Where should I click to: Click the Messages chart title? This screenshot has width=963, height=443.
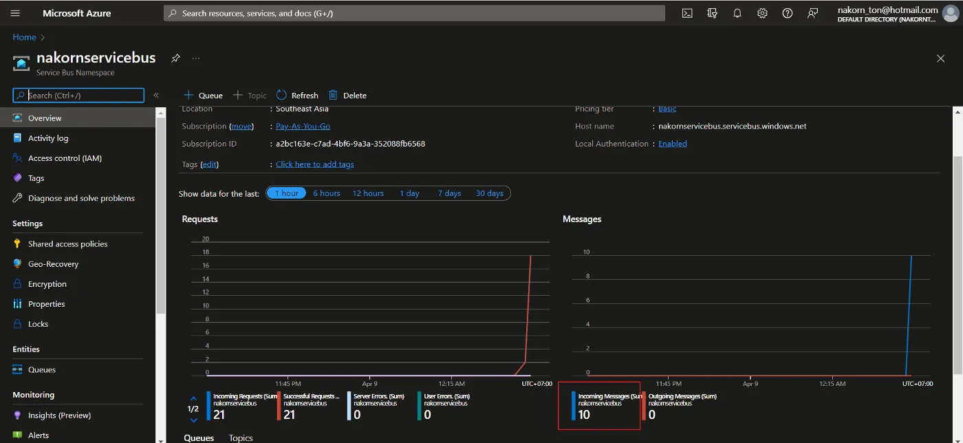582,219
